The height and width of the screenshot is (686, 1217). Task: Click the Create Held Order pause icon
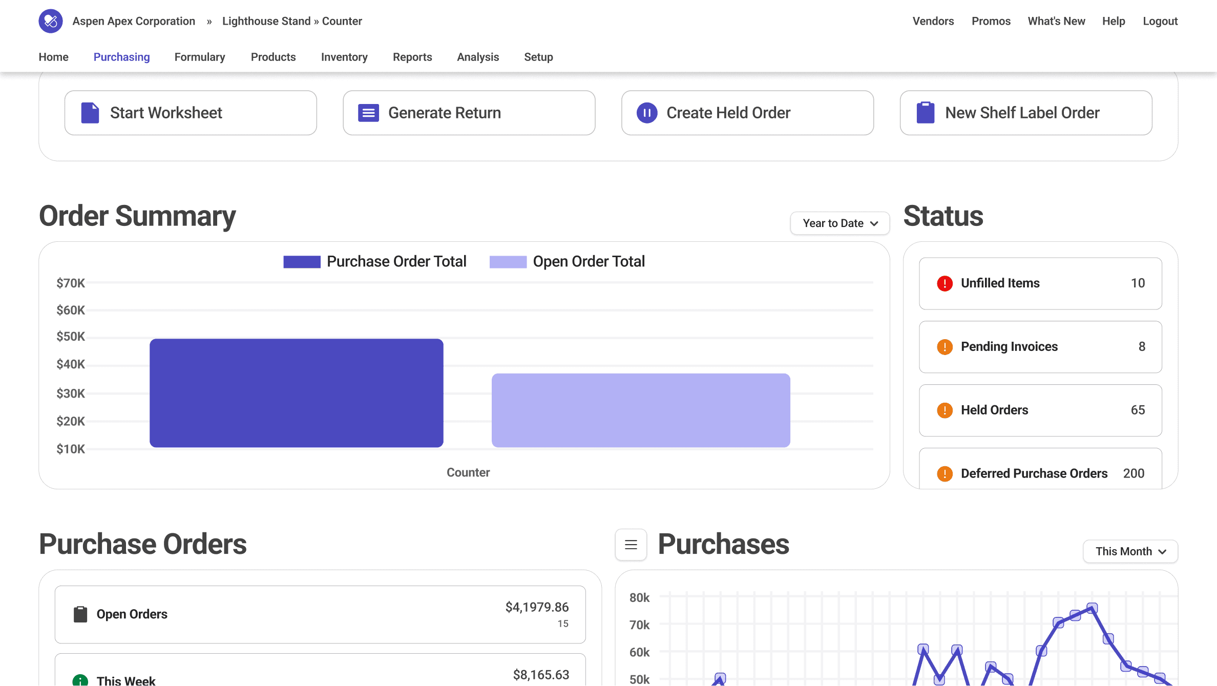647,113
